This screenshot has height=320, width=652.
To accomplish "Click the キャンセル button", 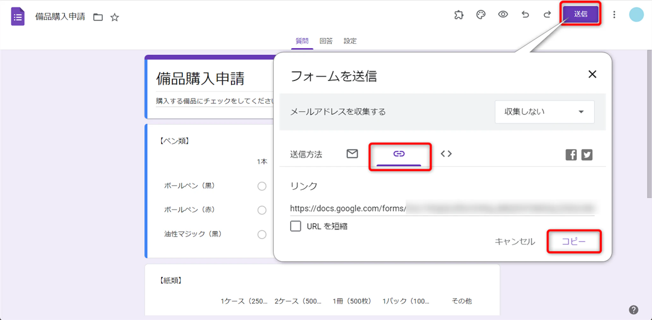I will 515,242.
